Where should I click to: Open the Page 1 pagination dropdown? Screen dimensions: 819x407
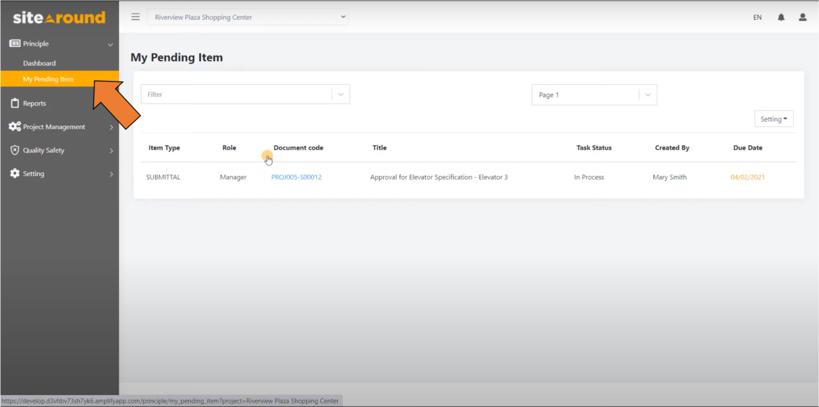tap(647, 94)
